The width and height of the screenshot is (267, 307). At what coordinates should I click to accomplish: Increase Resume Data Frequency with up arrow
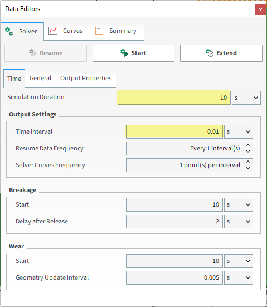click(x=248, y=145)
